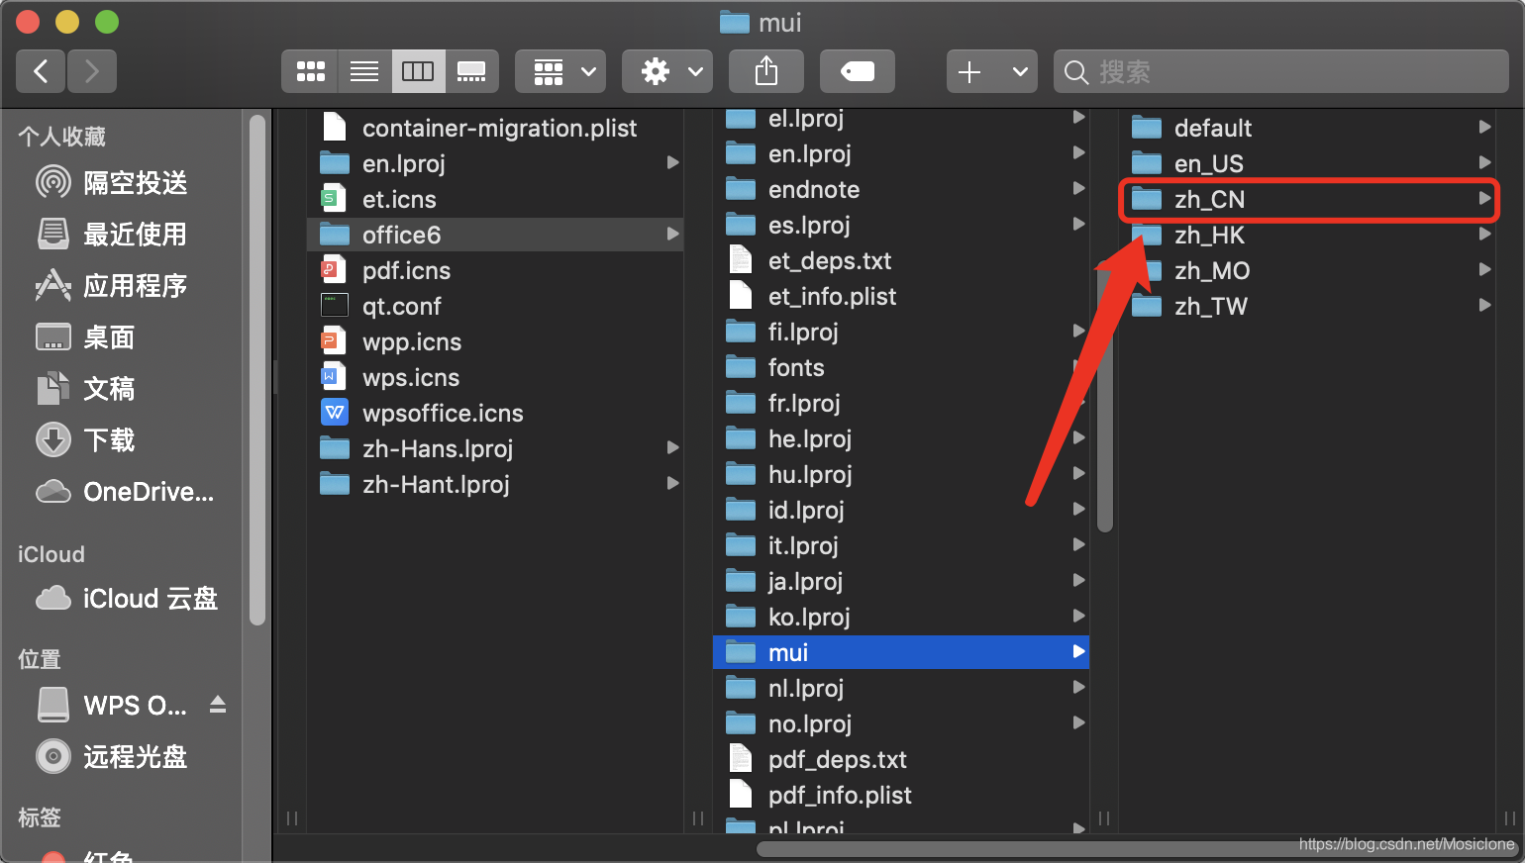Select the et.icns file

pyautogui.click(x=495, y=199)
